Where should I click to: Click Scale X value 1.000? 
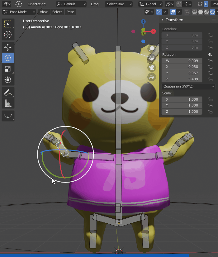(x=182, y=99)
